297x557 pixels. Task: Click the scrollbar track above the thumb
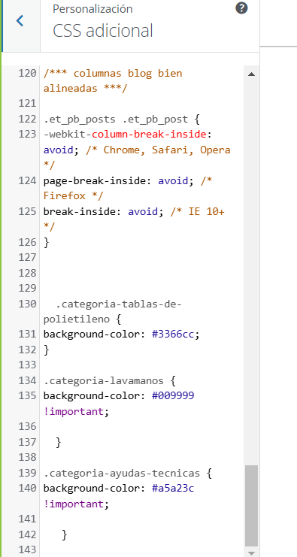[x=252, y=270]
